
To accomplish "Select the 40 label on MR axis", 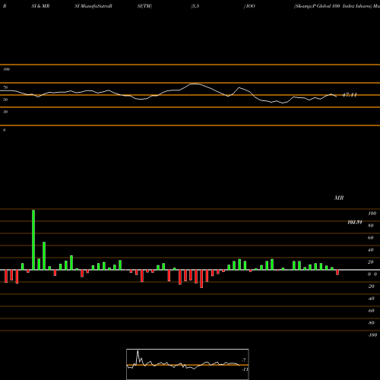I will (371, 250).
